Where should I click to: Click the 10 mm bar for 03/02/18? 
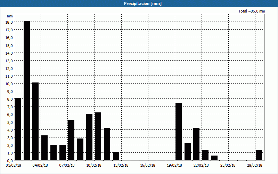tap(35, 121)
